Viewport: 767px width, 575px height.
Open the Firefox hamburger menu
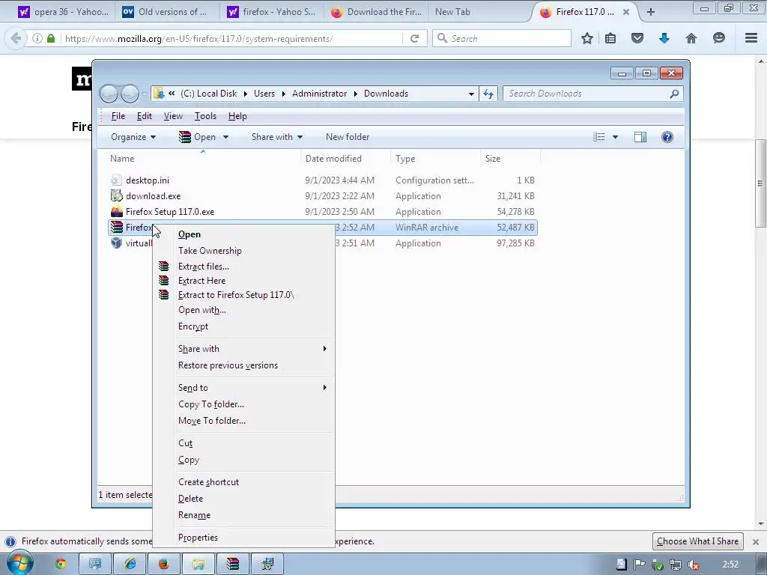click(x=751, y=37)
